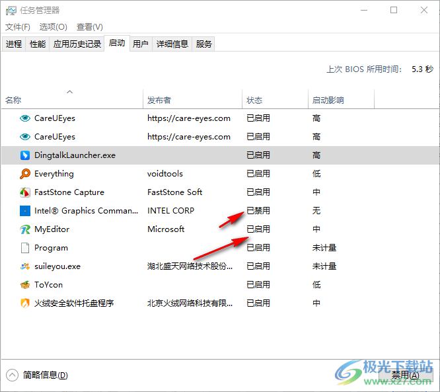Click the Microsoft publisher cell
The image size is (440, 392).
pyautogui.click(x=166, y=229)
